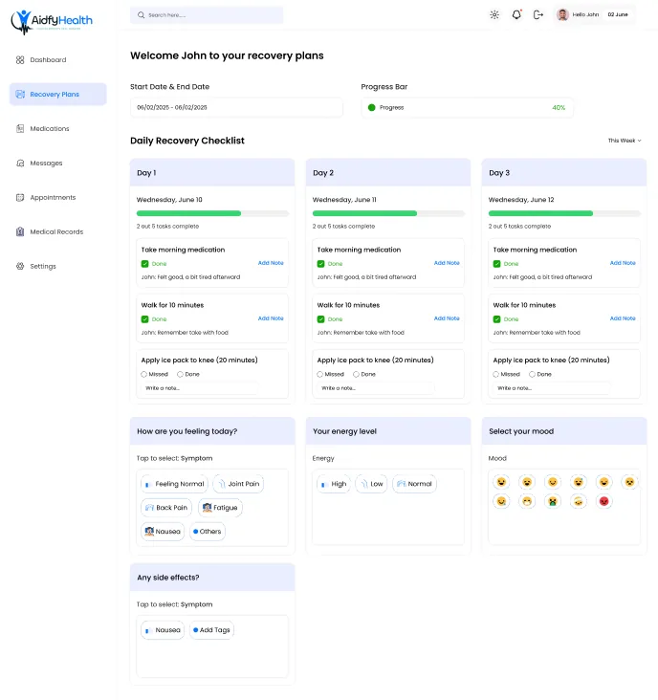Select Missed radio for Day 1 ice pack
The image size is (658, 700).
[x=143, y=374]
